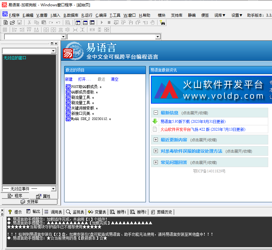Image resolution: width=272 pixels, height=250 pixels.
Task: Toggle the combined panels view button
Action: click(x=92, y=23)
